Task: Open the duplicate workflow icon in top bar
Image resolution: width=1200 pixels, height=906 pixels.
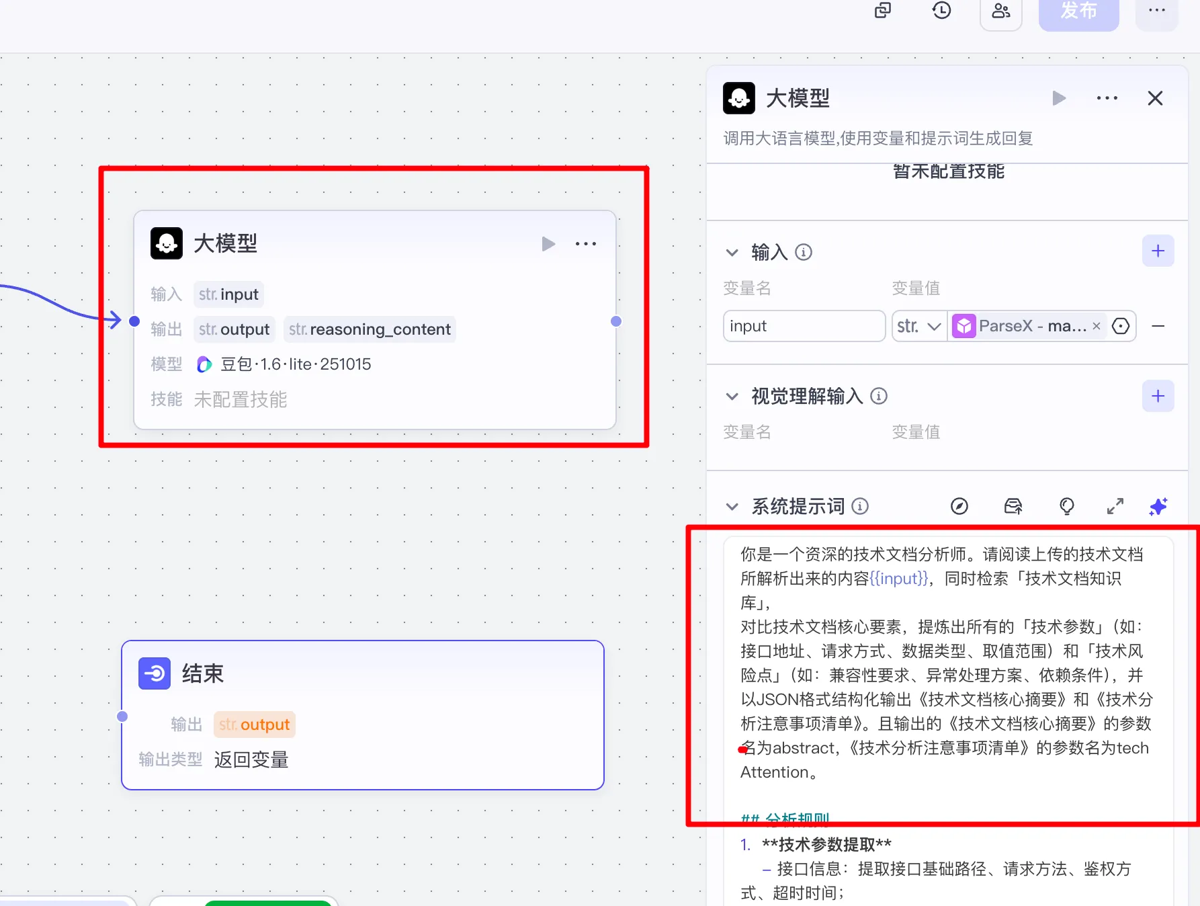Action: point(883,10)
